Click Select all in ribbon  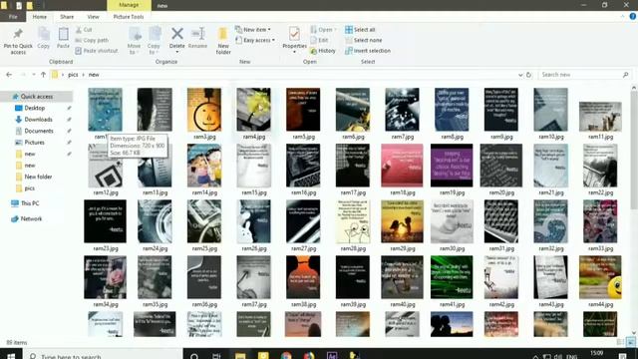coord(360,30)
